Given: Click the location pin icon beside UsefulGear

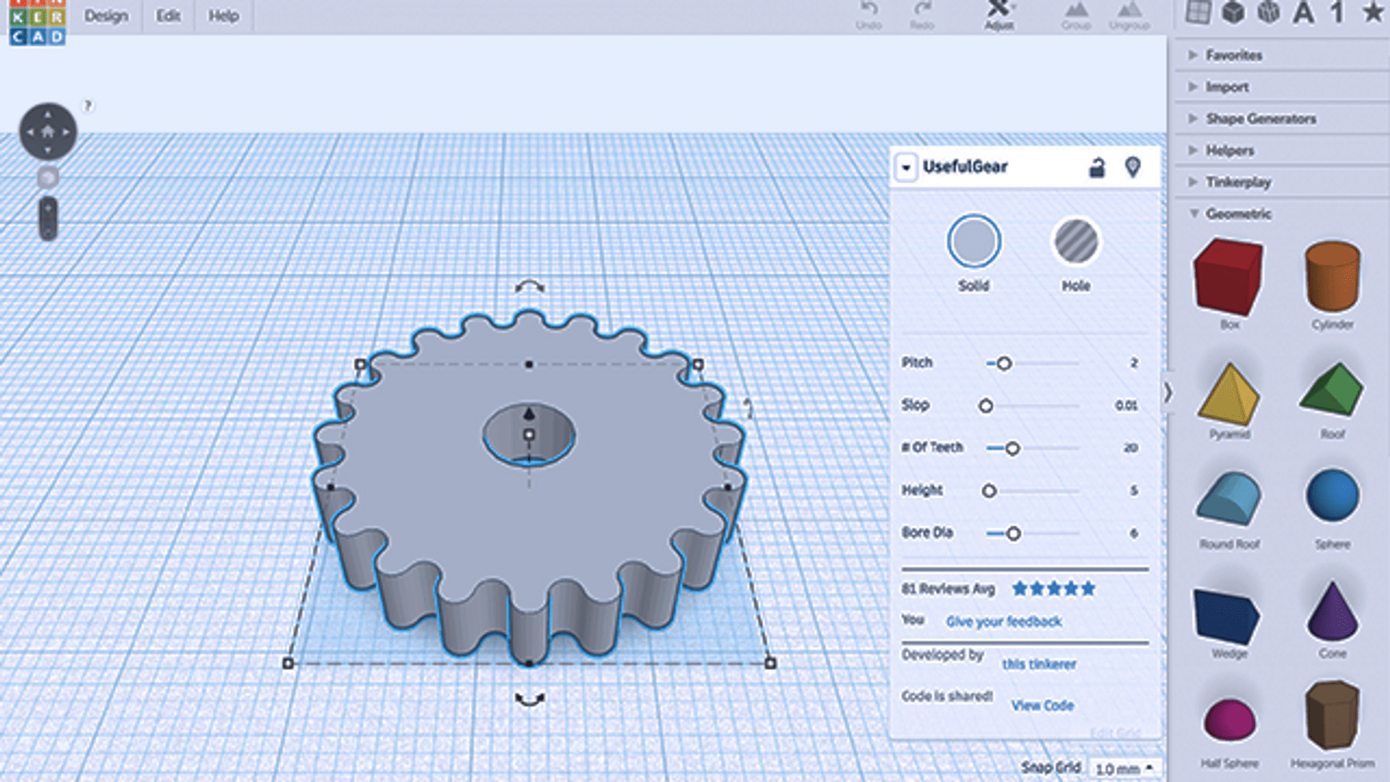Looking at the screenshot, I should pyautogui.click(x=1133, y=167).
